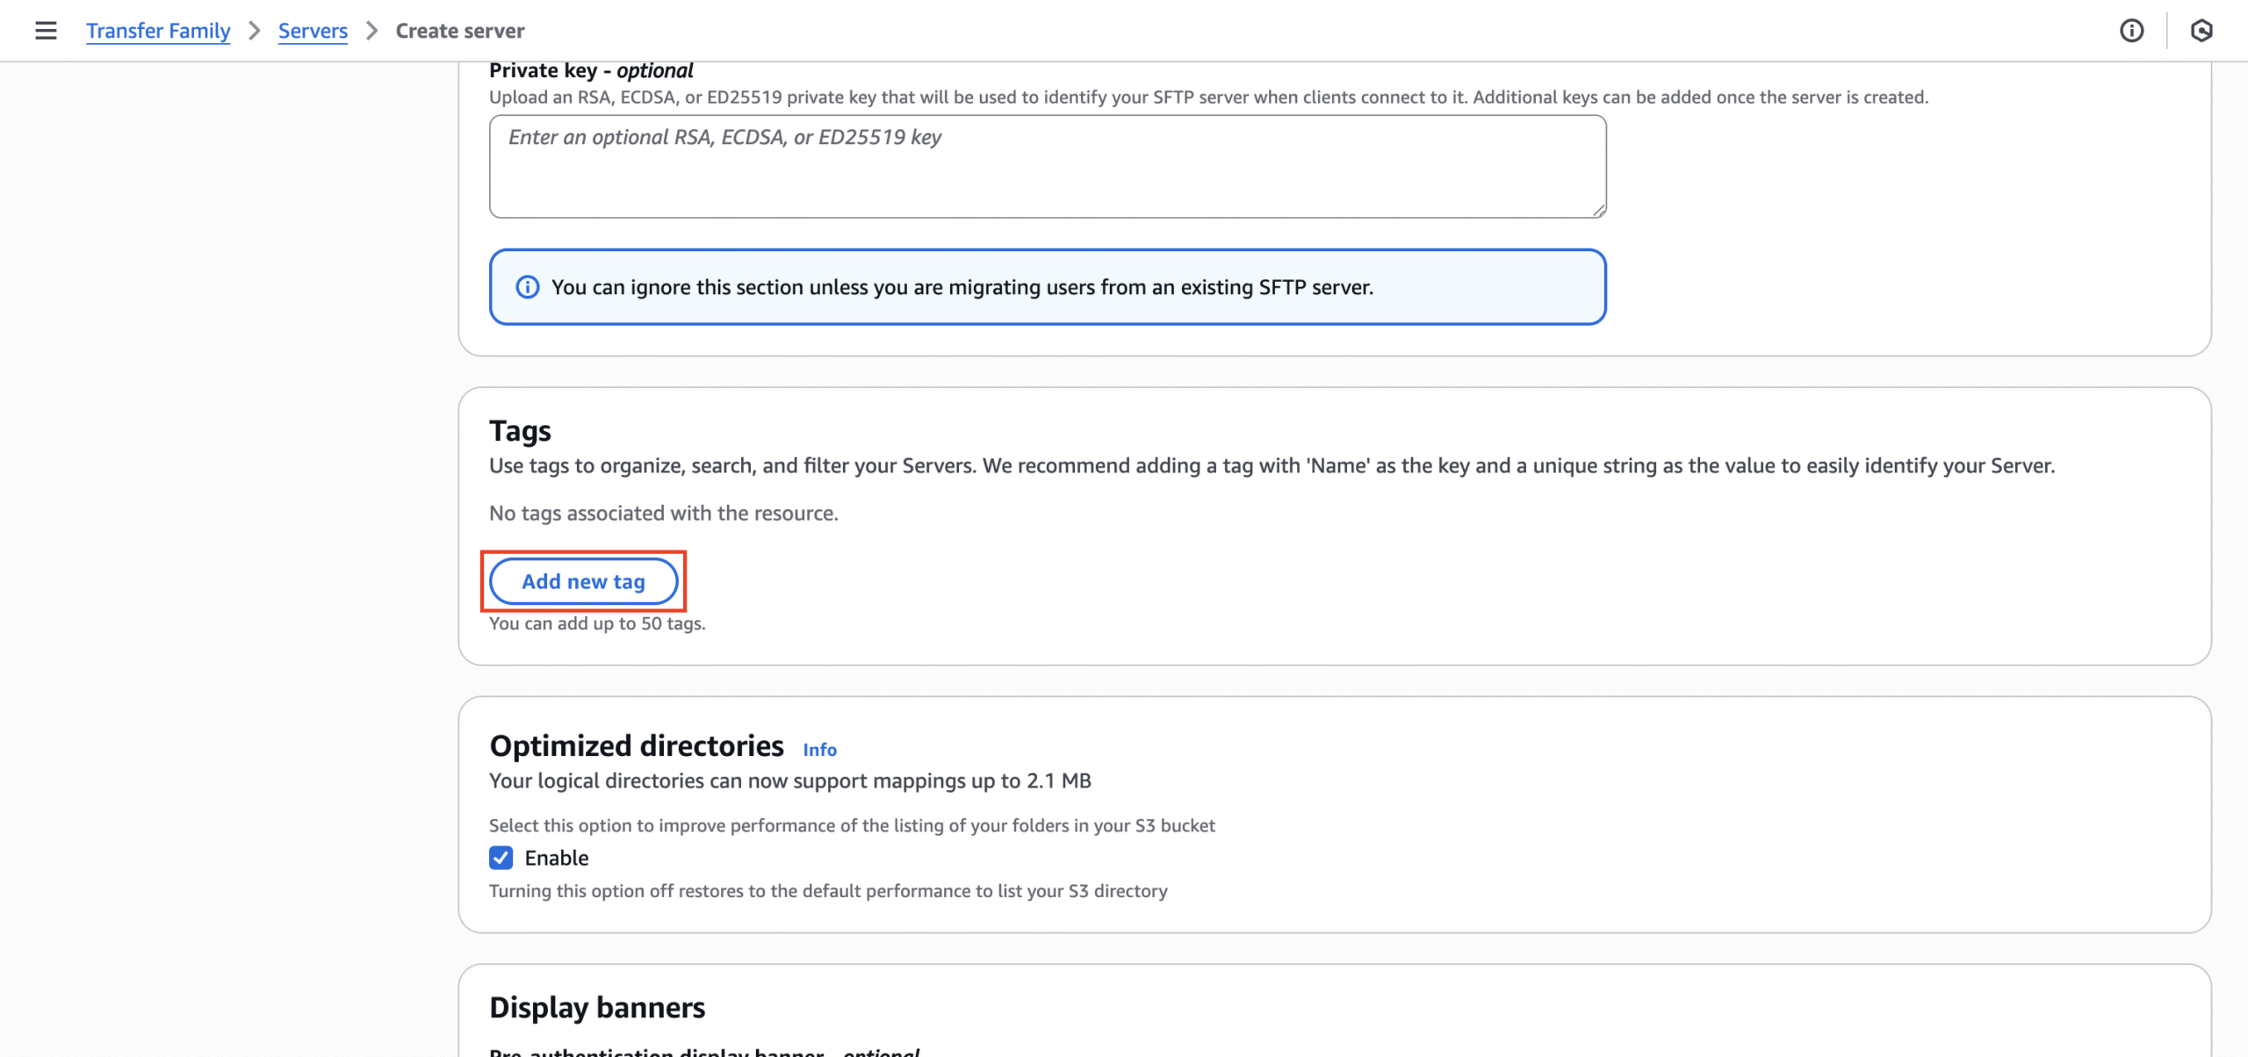Open the help panel info circle icon

(x=2131, y=31)
